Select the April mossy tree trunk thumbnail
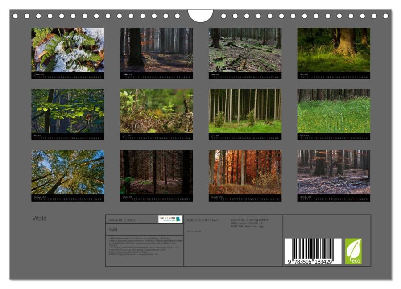This screenshot has width=401, height=289. click(x=334, y=50)
